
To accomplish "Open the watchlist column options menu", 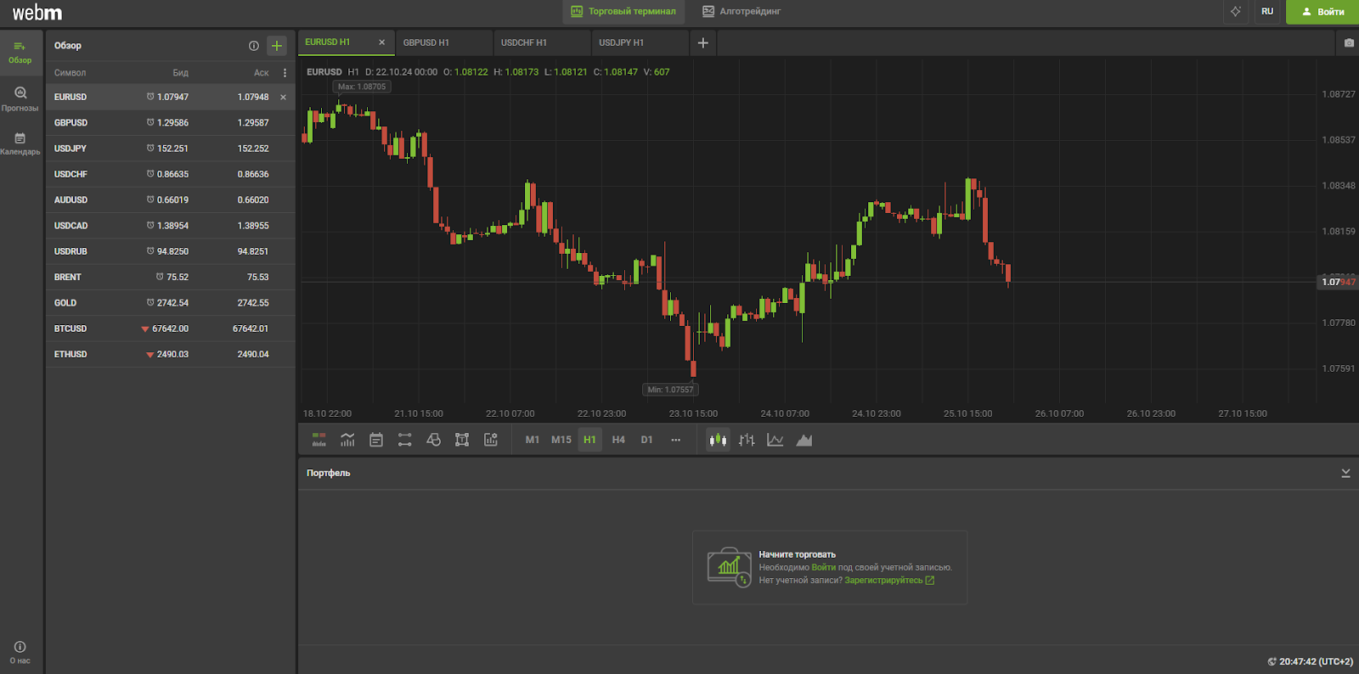I will point(285,73).
